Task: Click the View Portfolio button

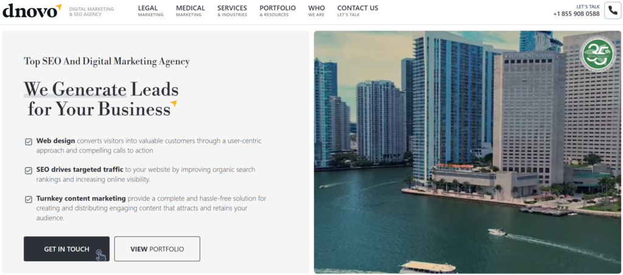Action: 157,249
